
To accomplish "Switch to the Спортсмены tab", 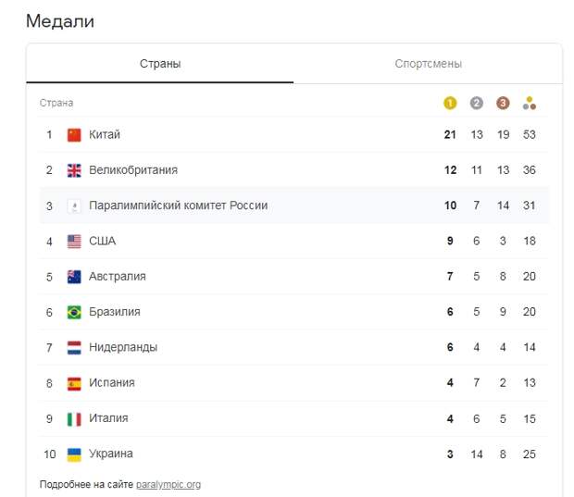I will click(x=428, y=64).
